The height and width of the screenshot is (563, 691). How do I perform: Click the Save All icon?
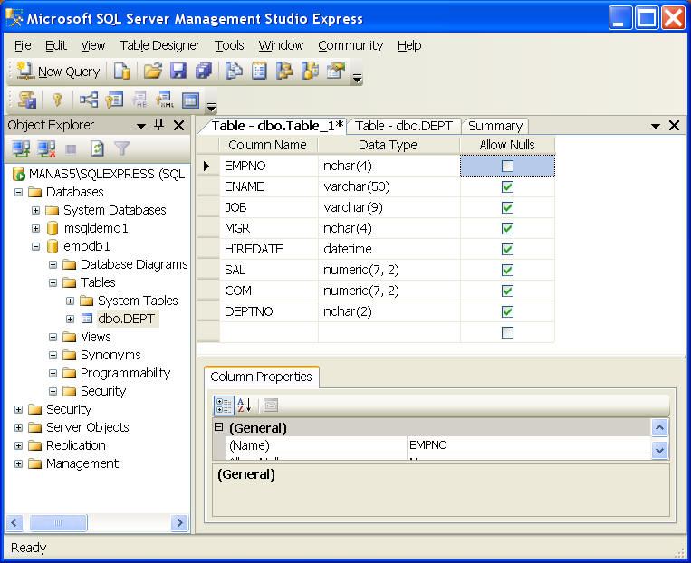point(204,71)
